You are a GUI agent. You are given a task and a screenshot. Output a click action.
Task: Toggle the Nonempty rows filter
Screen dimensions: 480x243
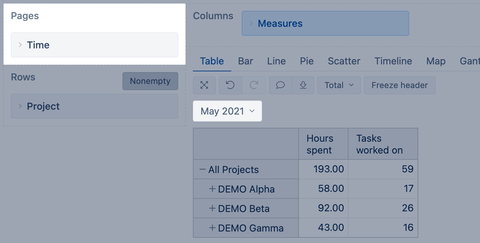pos(150,81)
